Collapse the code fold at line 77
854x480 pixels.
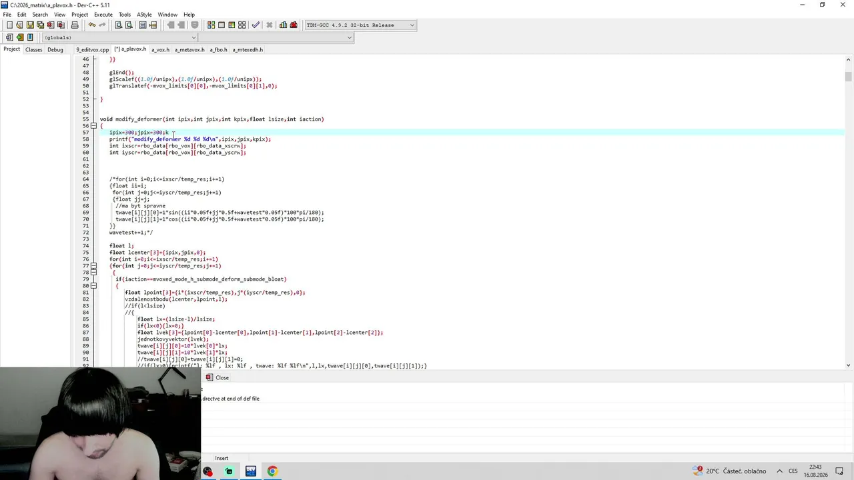pyautogui.click(x=93, y=266)
